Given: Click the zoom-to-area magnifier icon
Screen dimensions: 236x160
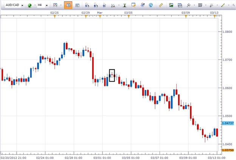Looking at the screenshot, I should 113,6.
